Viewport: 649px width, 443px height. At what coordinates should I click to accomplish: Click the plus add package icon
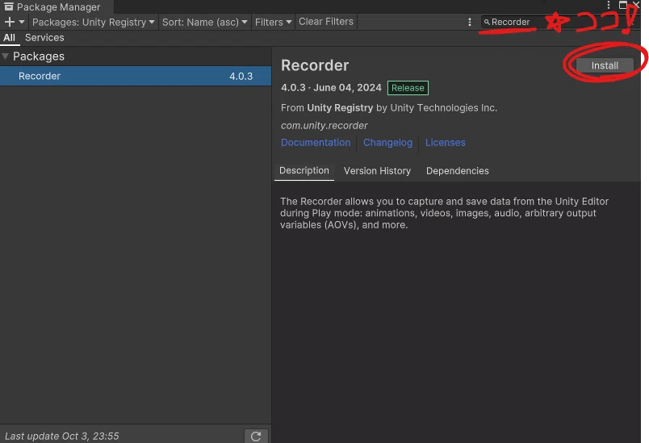pyautogui.click(x=9, y=22)
